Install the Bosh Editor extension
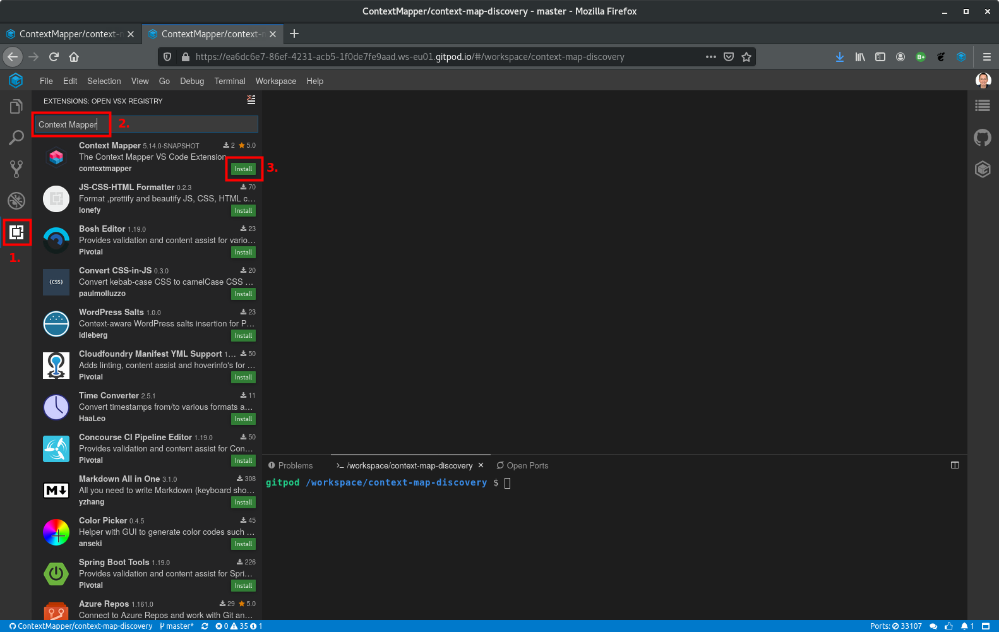This screenshot has height=632, width=999. click(x=243, y=253)
